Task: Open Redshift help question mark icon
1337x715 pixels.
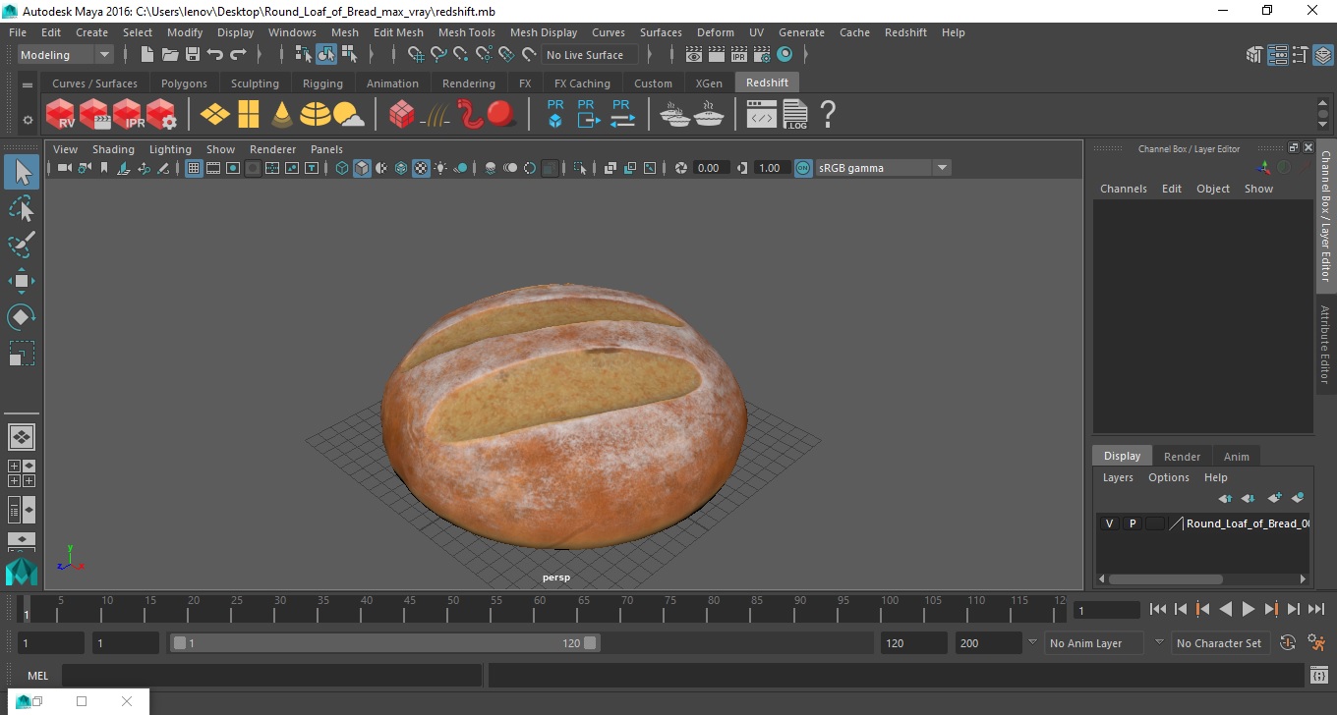Action: click(828, 115)
